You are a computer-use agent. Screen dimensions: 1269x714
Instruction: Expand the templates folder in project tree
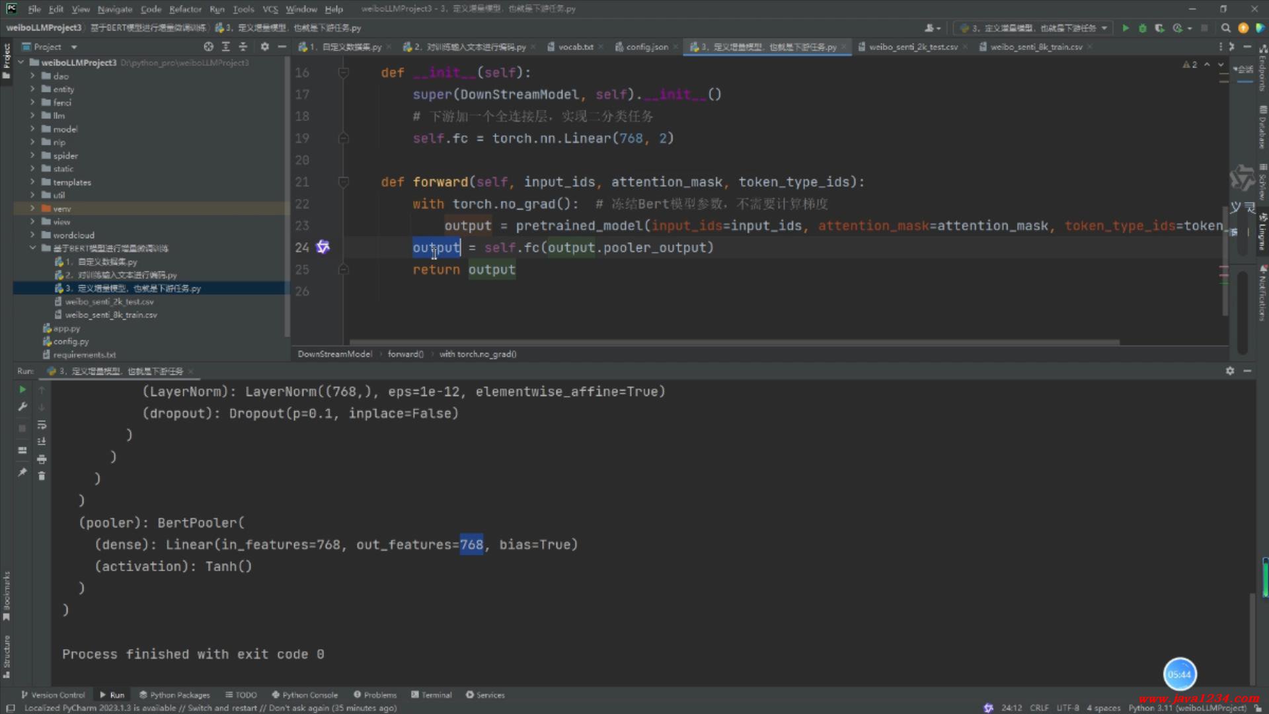[x=32, y=182]
